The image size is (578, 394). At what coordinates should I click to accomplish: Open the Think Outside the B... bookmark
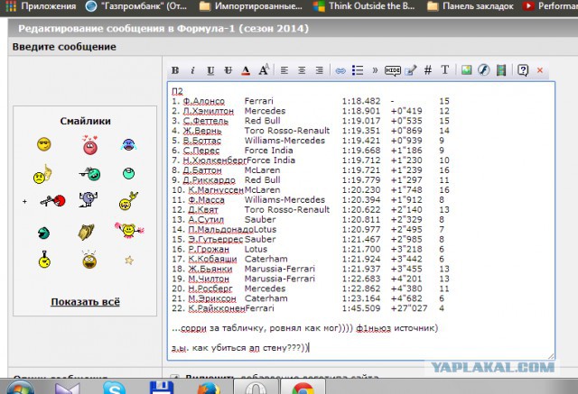pyautogui.click(x=364, y=6)
